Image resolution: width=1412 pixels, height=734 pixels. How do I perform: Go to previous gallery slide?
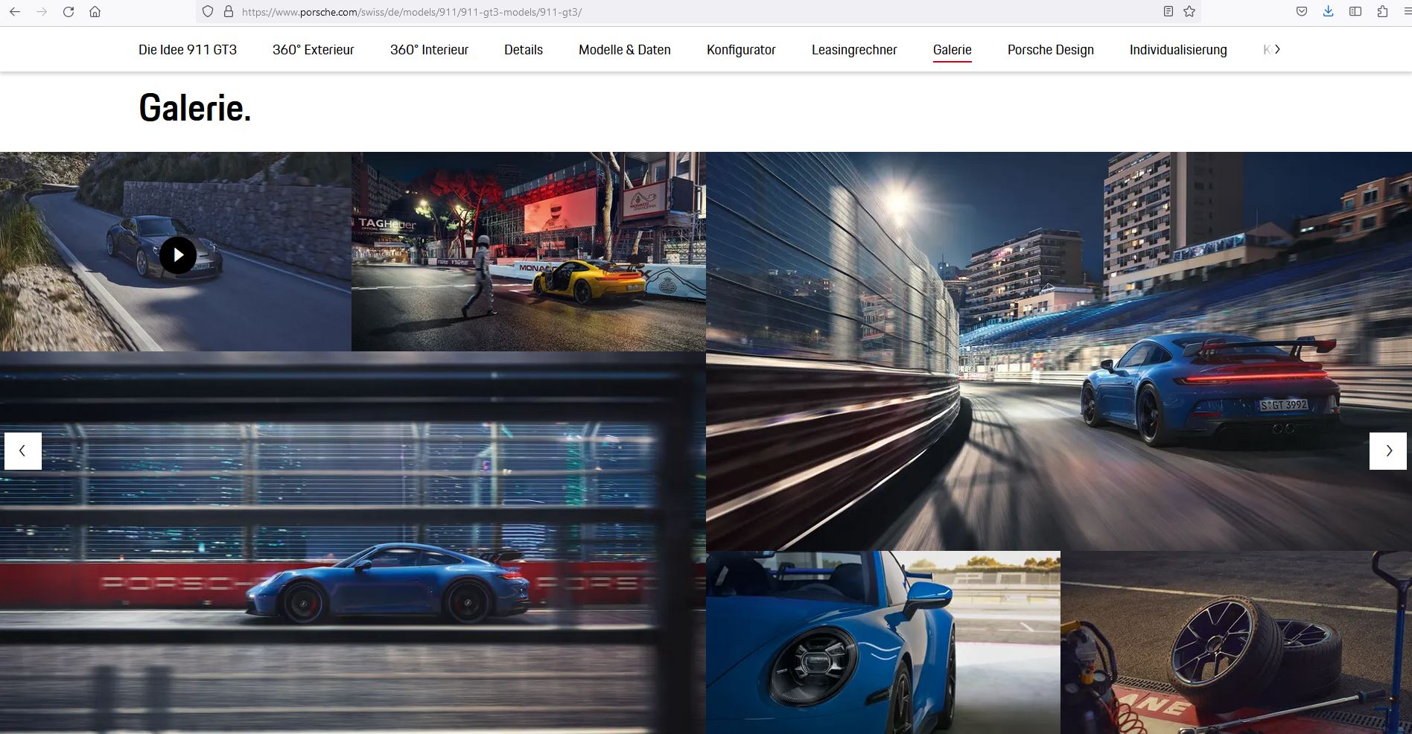click(22, 451)
